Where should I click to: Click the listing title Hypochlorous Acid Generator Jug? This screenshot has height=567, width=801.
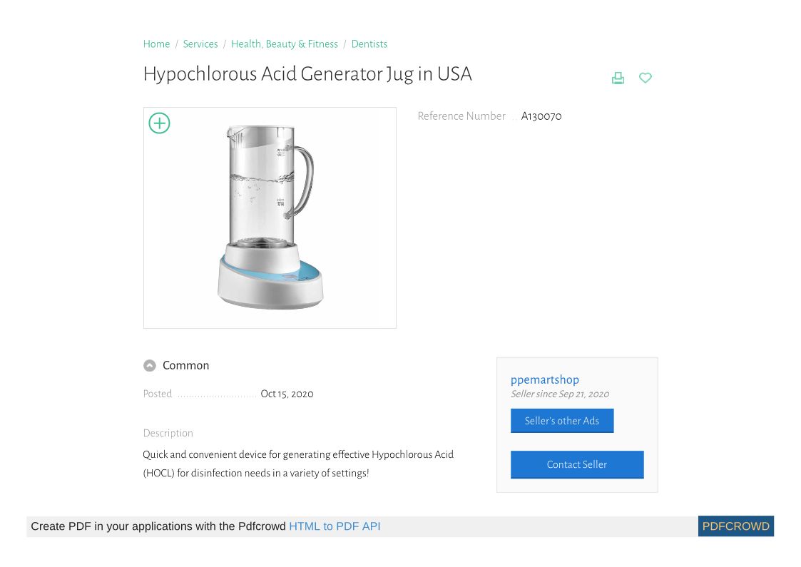click(307, 74)
